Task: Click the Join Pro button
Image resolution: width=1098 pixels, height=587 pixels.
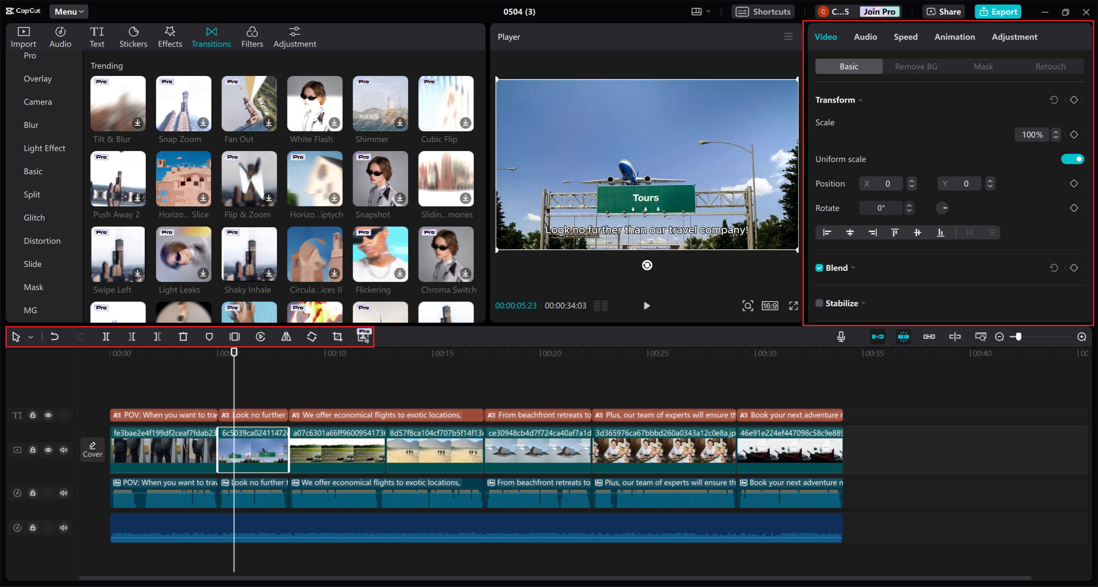Action: [x=879, y=12]
